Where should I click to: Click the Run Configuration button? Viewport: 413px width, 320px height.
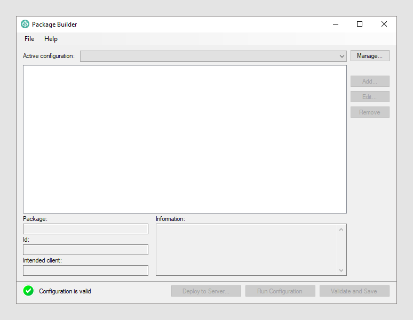tap(280, 291)
